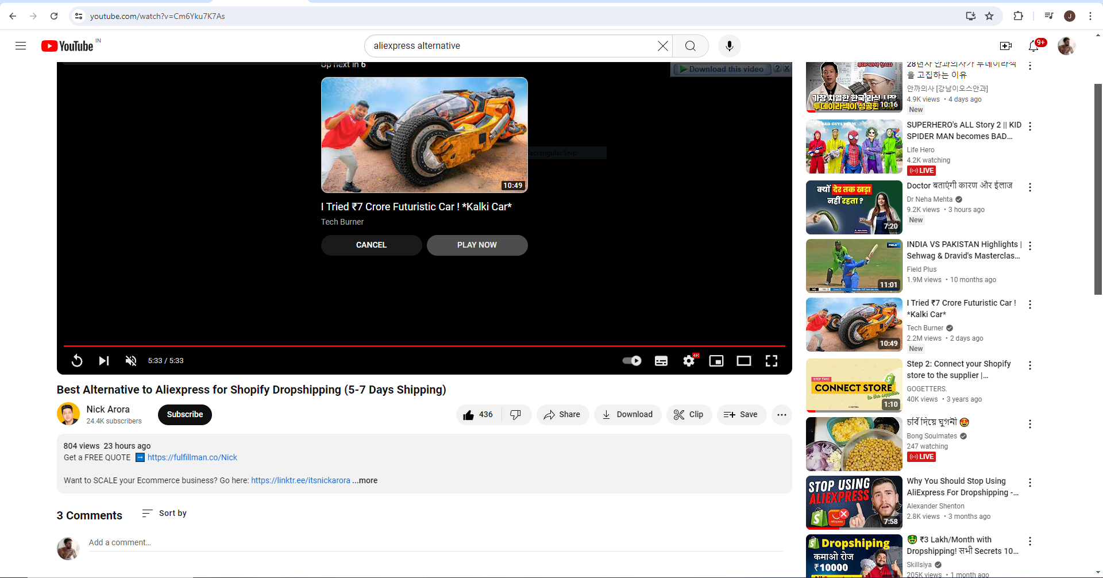This screenshot has height=578, width=1103.
Task: Switch to theater mode
Action: (744, 361)
